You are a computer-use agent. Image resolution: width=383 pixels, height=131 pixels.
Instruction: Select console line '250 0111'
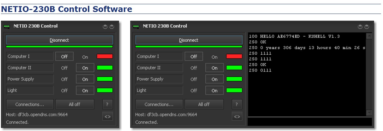tap(260, 70)
